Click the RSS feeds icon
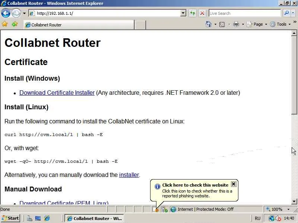The image size is (298, 223). (x=222, y=24)
